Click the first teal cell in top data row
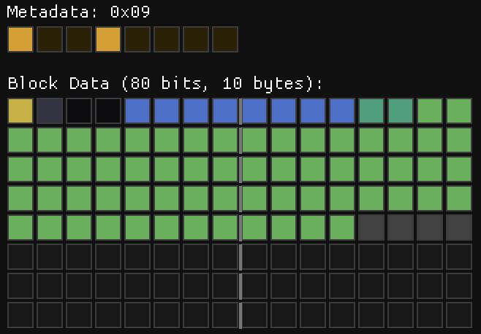 371,111
